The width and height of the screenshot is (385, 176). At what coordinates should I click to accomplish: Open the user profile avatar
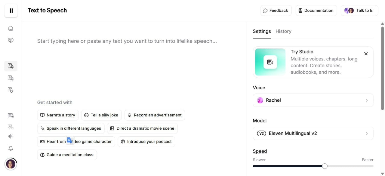click(11, 164)
